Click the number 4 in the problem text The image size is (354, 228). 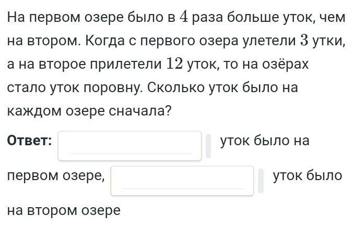(x=184, y=18)
